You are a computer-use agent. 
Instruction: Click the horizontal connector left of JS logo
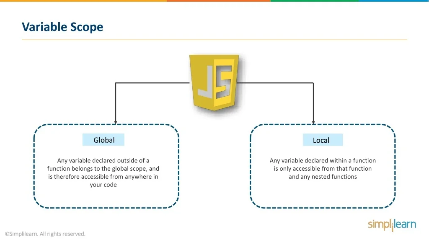click(x=153, y=83)
